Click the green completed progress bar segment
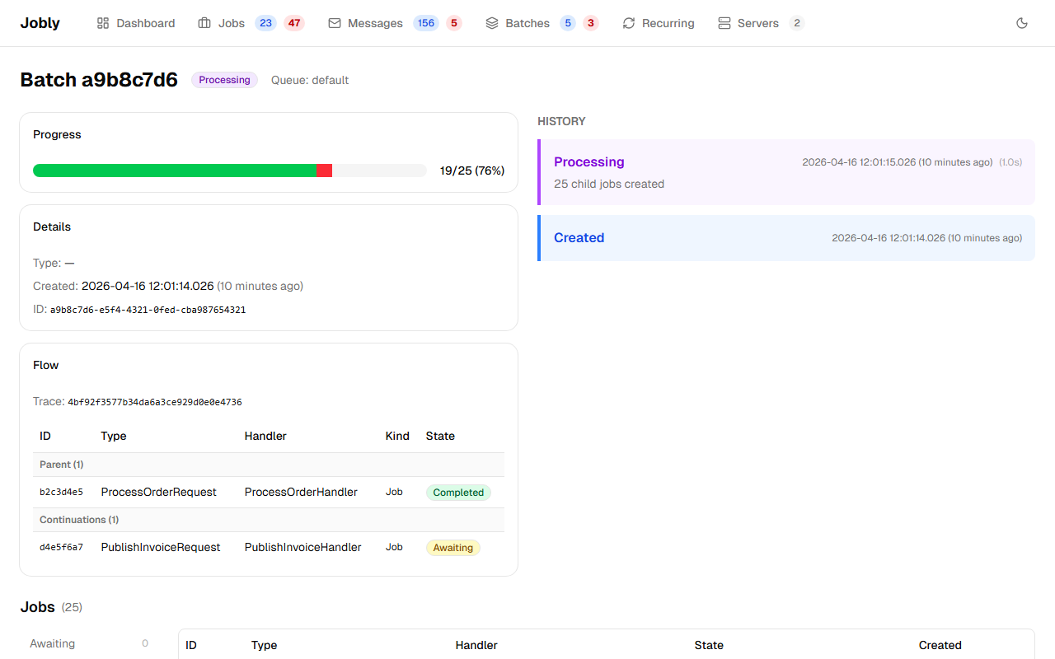Viewport: 1055px width, 659px height. (x=174, y=171)
